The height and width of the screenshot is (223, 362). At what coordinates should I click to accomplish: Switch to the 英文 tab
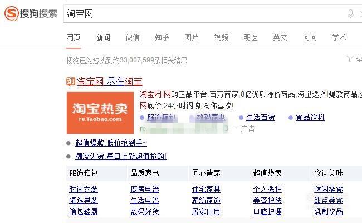(x=280, y=37)
